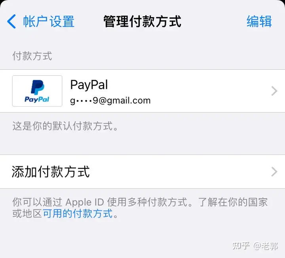Tap 了解在你的国家 footer sentence
This screenshot has height=258, width=285.
click(x=233, y=202)
